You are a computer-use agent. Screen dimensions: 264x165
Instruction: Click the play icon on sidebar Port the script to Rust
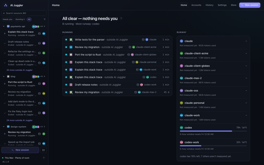(5, 84)
